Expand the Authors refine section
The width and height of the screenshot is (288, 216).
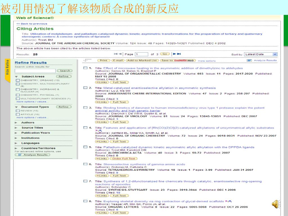[16, 123]
